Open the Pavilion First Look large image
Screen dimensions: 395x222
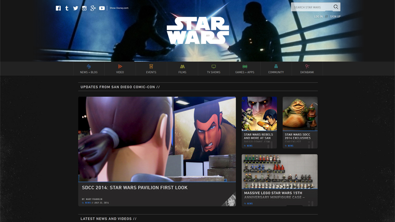(157, 139)
